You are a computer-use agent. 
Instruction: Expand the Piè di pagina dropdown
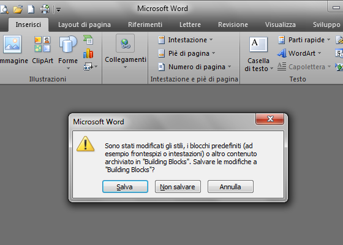click(x=187, y=53)
